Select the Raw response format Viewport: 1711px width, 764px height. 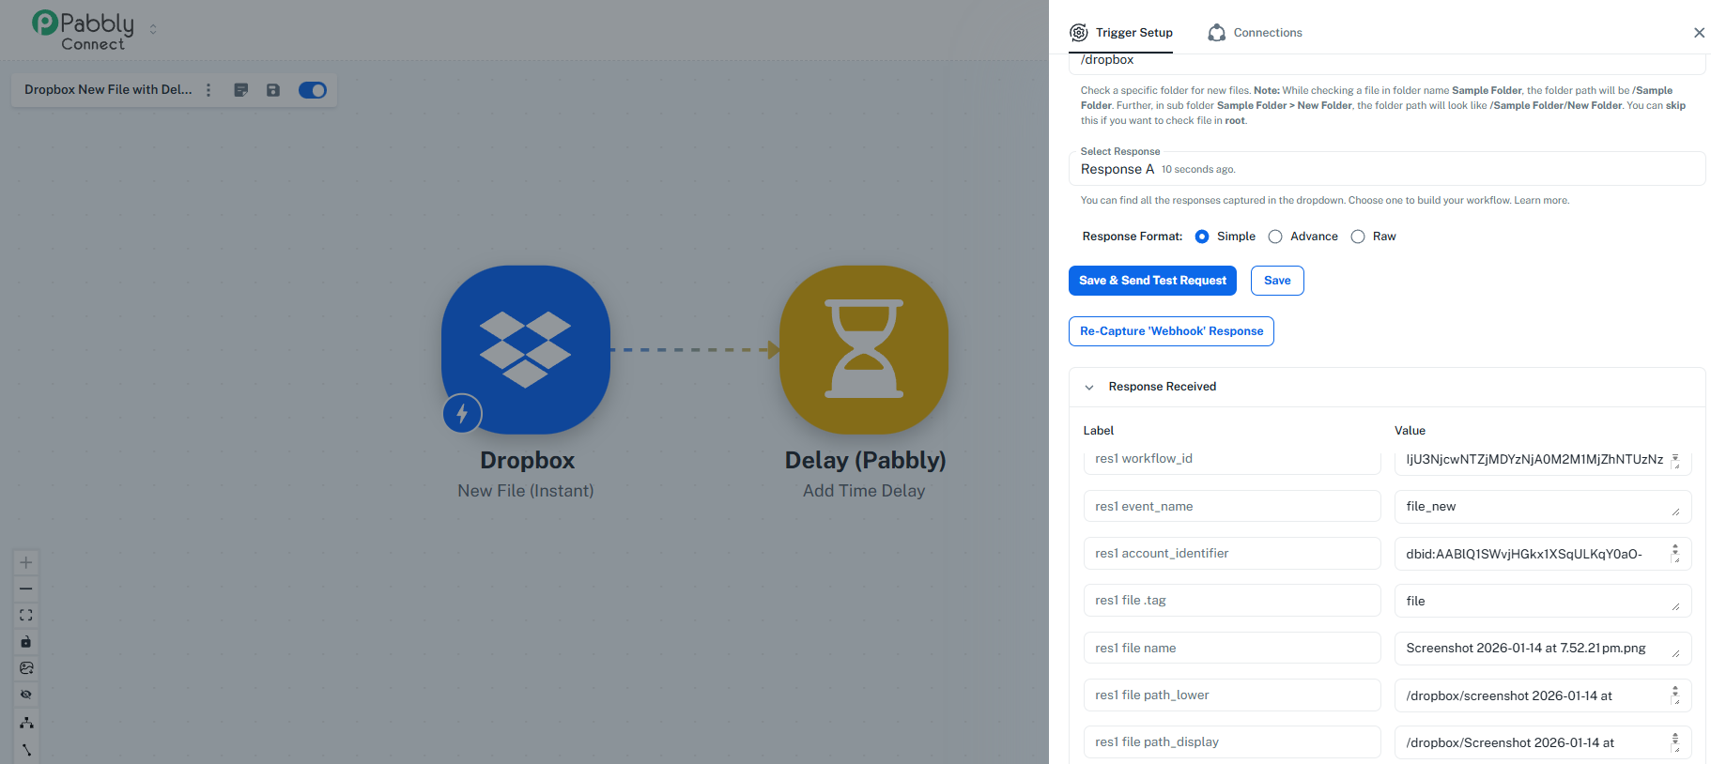pos(1358,237)
